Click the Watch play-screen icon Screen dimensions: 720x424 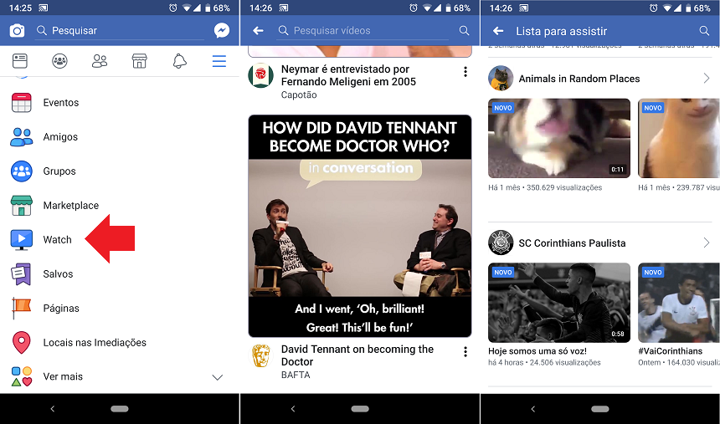pyautogui.click(x=21, y=240)
